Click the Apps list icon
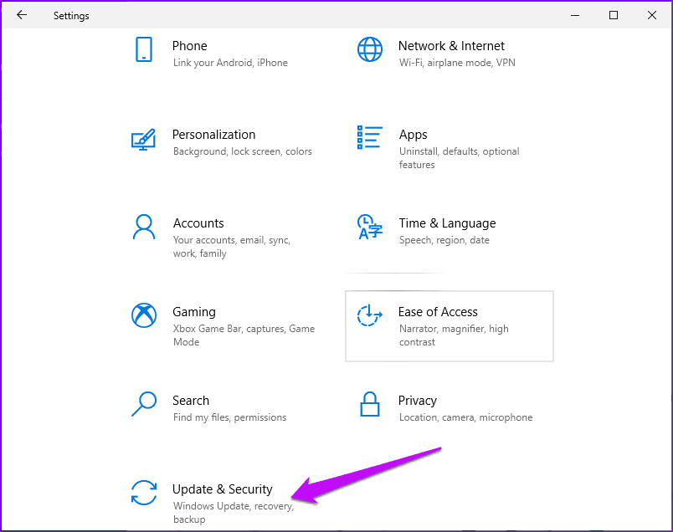This screenshot has height=532, width=673. coord(369,137)
